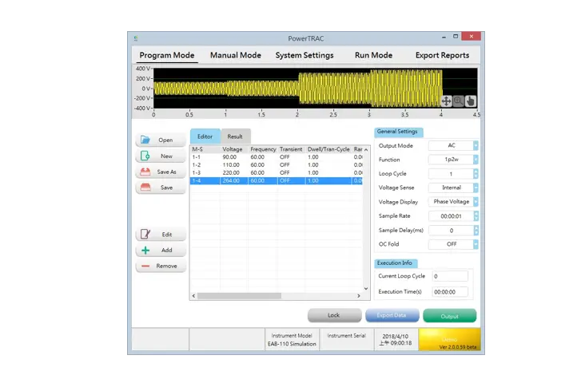Select the zoom magnifier icon on waveform

pos(458,101)
